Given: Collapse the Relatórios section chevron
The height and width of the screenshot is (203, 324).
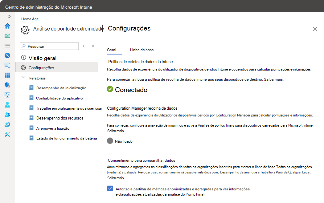Looking at the screenshot, I should [x=23, y=77].
